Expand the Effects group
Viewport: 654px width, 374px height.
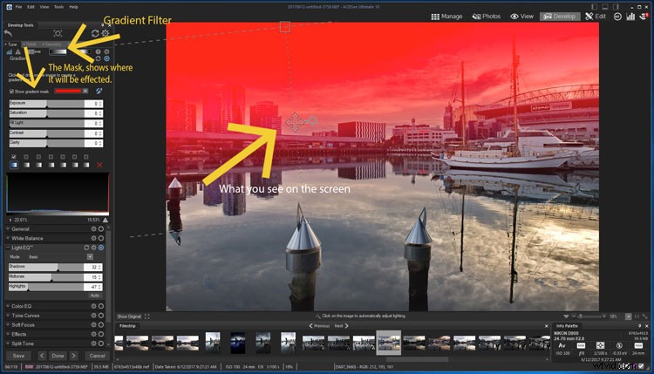[x=8, y=334]
